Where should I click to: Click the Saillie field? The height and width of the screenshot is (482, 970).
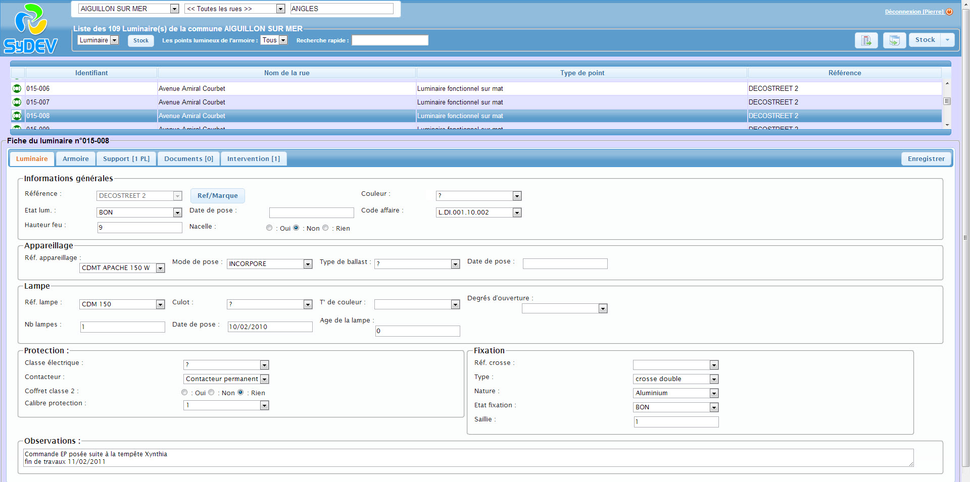(x=676, y=421)
